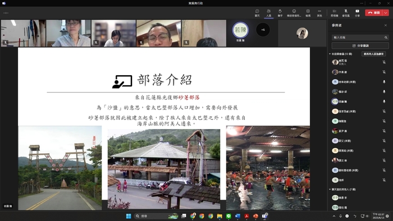Click the microphone icon in the system tray
This screenshot has height=221, width=393.
click(x=340, y=216)
